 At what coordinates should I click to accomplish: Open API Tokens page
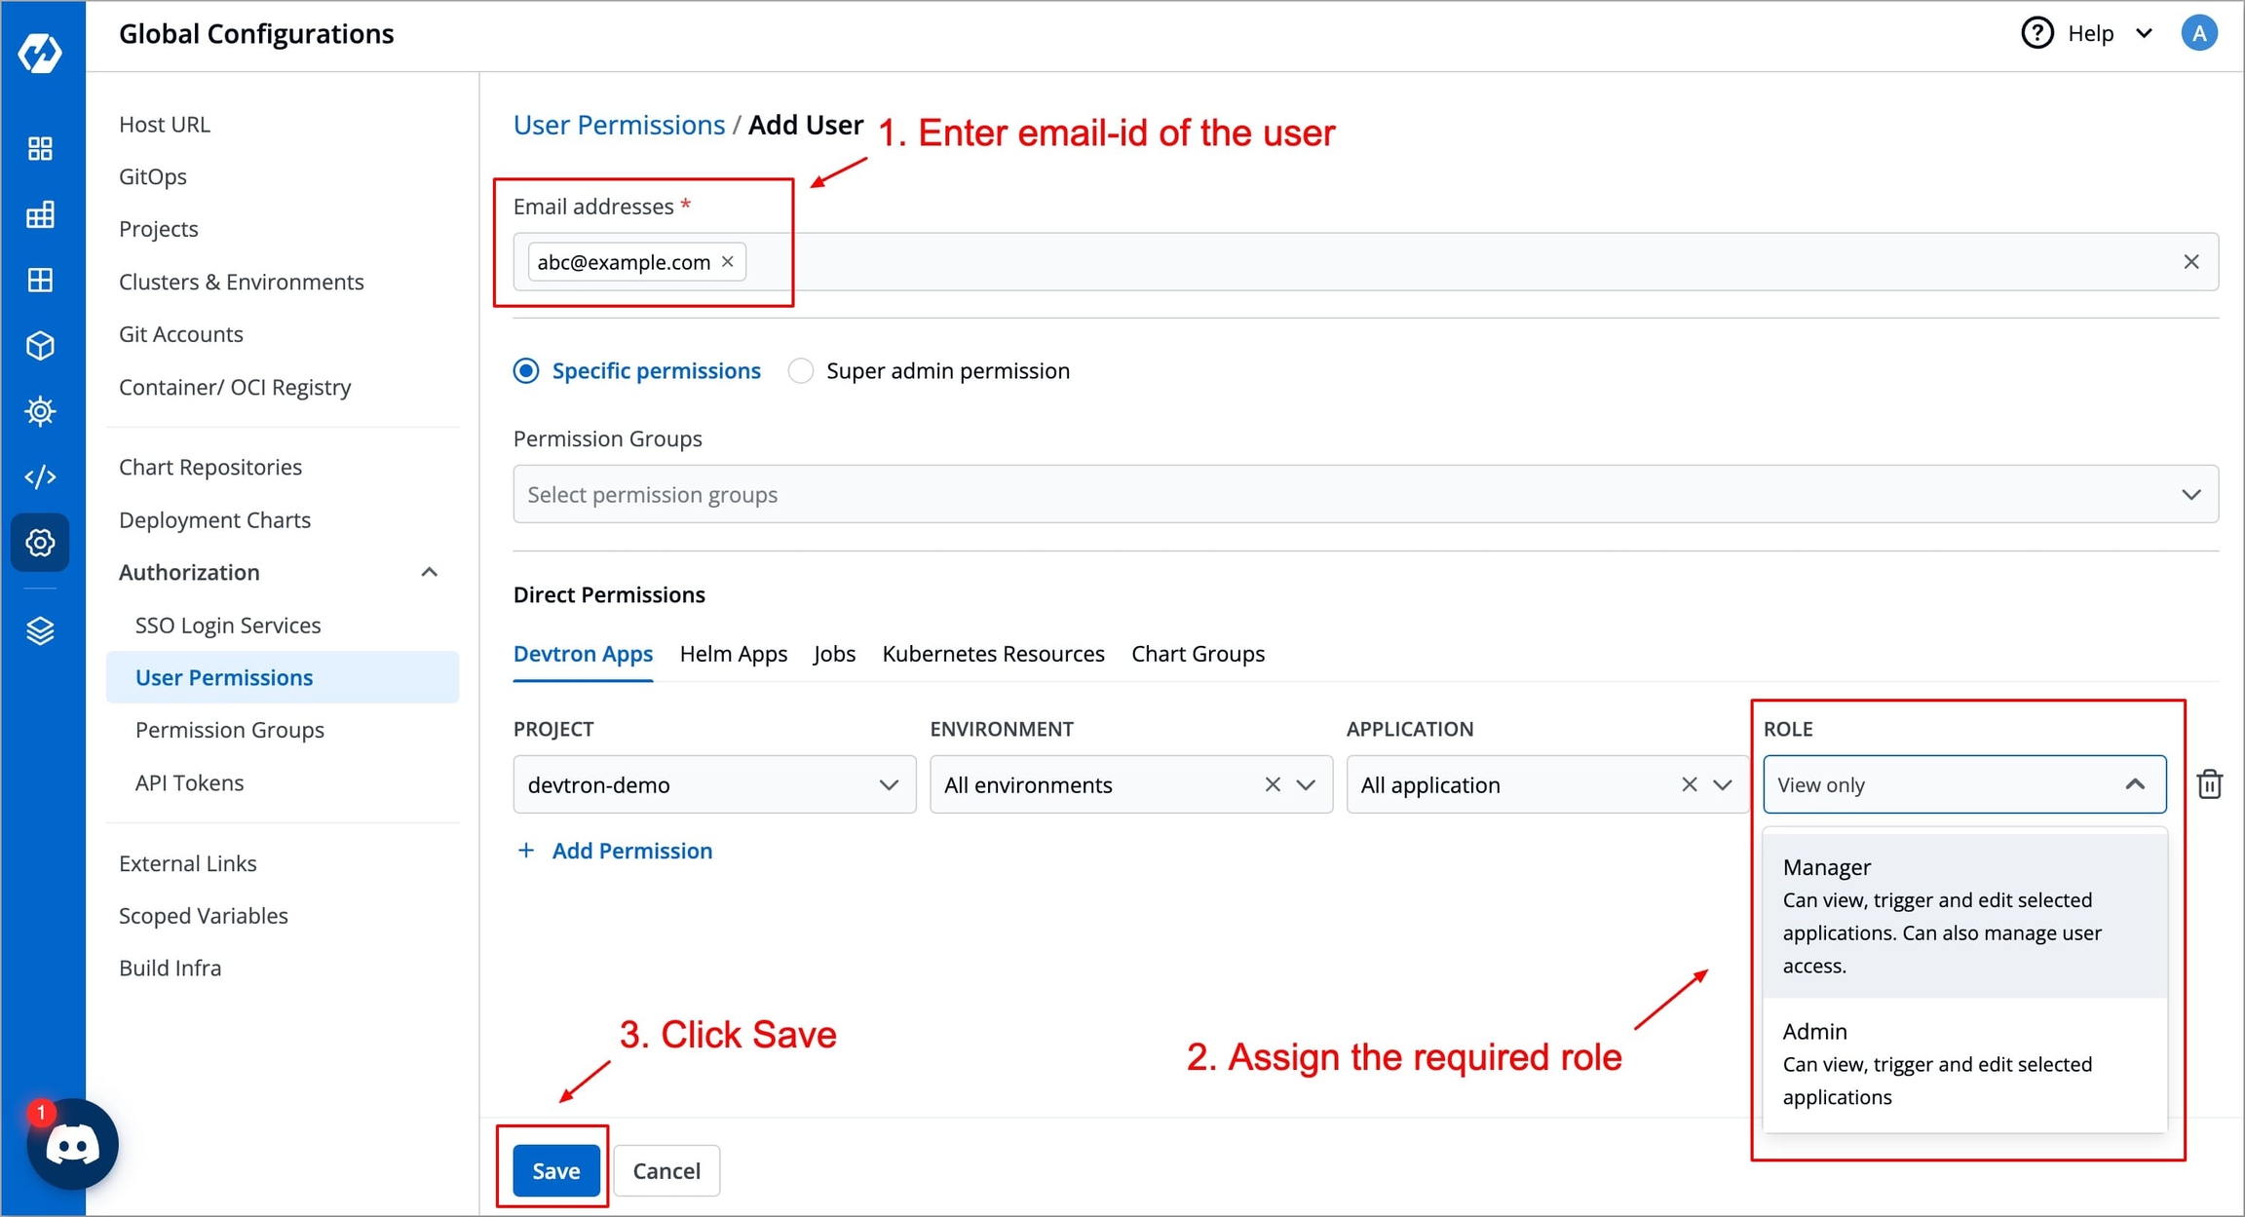pyautogui.click(x=190, y=782)
